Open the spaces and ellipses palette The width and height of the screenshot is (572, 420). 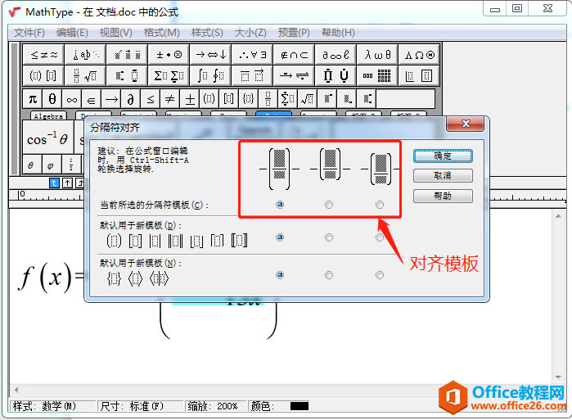pyautogui.click(x=85, y=55)
